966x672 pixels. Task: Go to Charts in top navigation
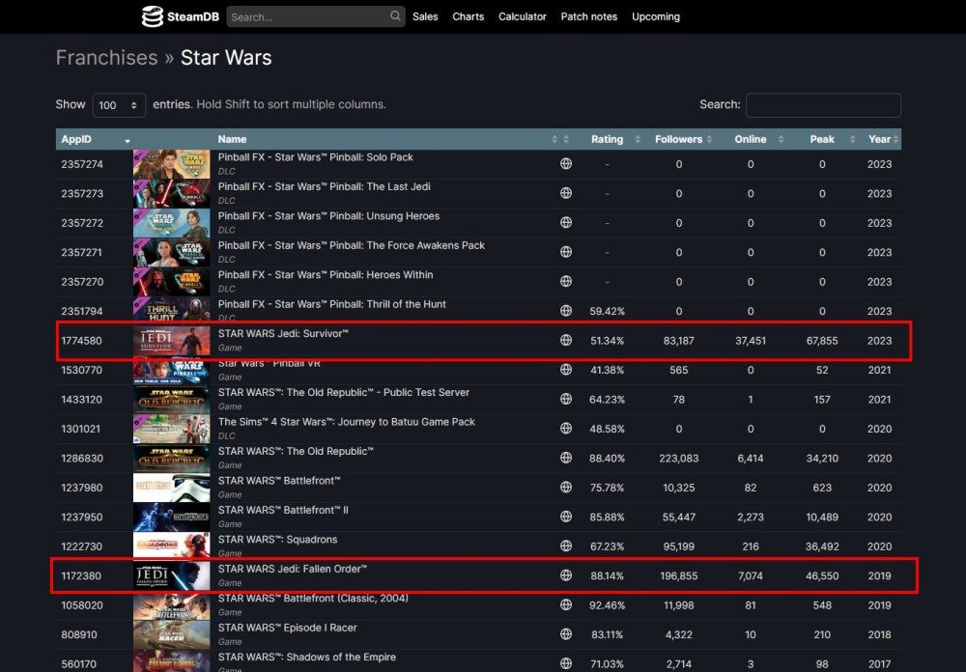pos(469,16)
